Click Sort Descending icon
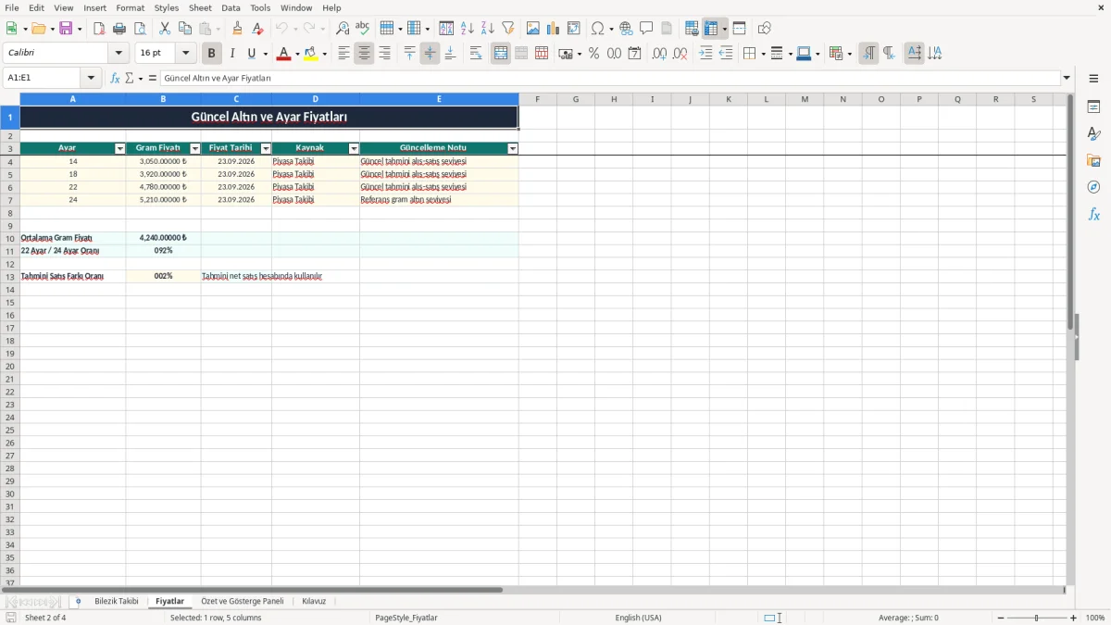The height and width of the screenshot is (625, 1111). click(488, 29)
